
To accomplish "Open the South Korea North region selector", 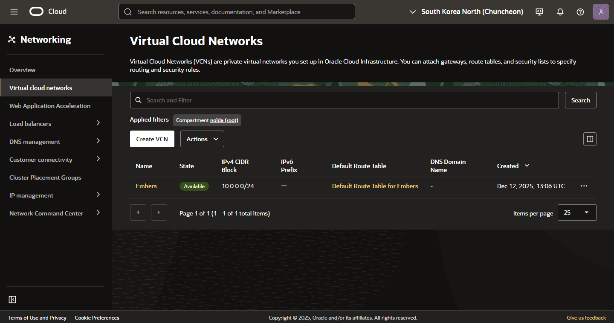I will pos(466,12).
